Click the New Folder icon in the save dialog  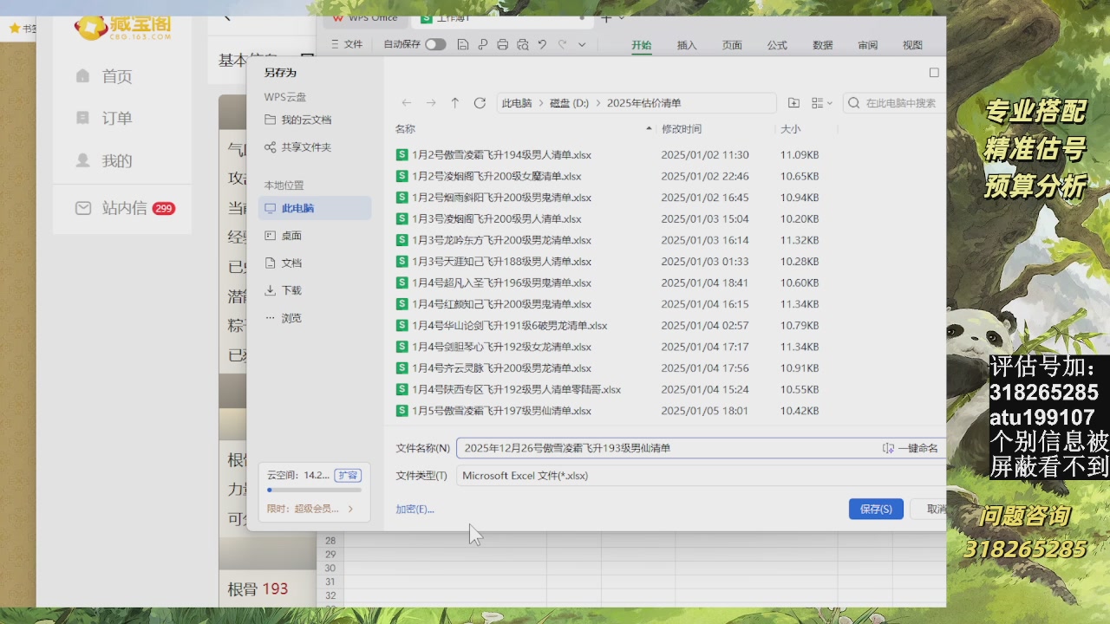pyautogui.click(x=793, y=102)
